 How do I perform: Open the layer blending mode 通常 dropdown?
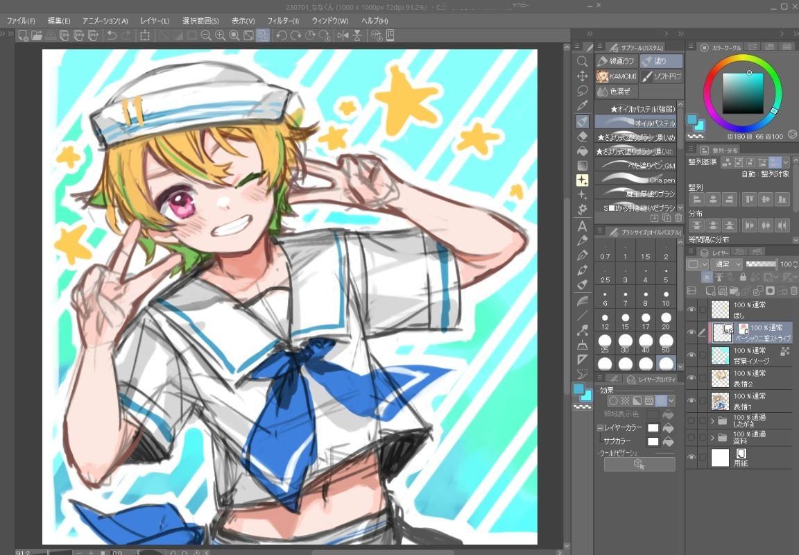(728, 264)
